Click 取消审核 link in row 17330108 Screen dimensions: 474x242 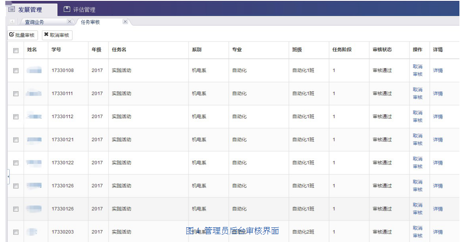coord(418,70)
